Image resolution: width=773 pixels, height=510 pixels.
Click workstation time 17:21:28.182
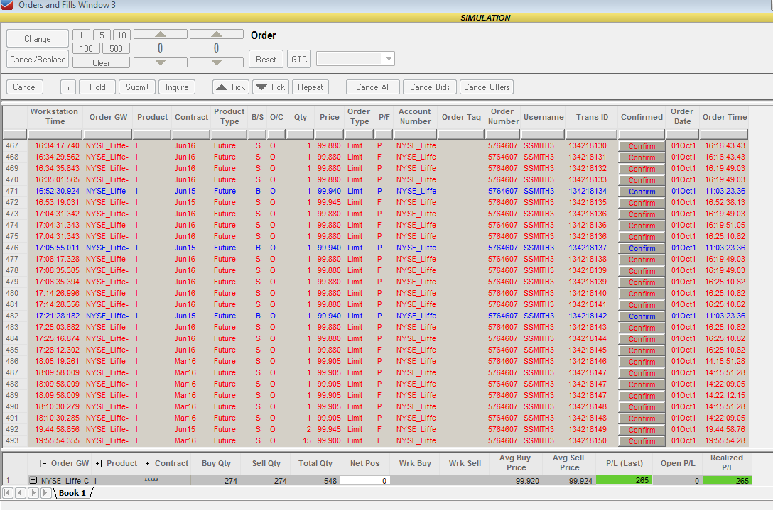pos(57,316)
